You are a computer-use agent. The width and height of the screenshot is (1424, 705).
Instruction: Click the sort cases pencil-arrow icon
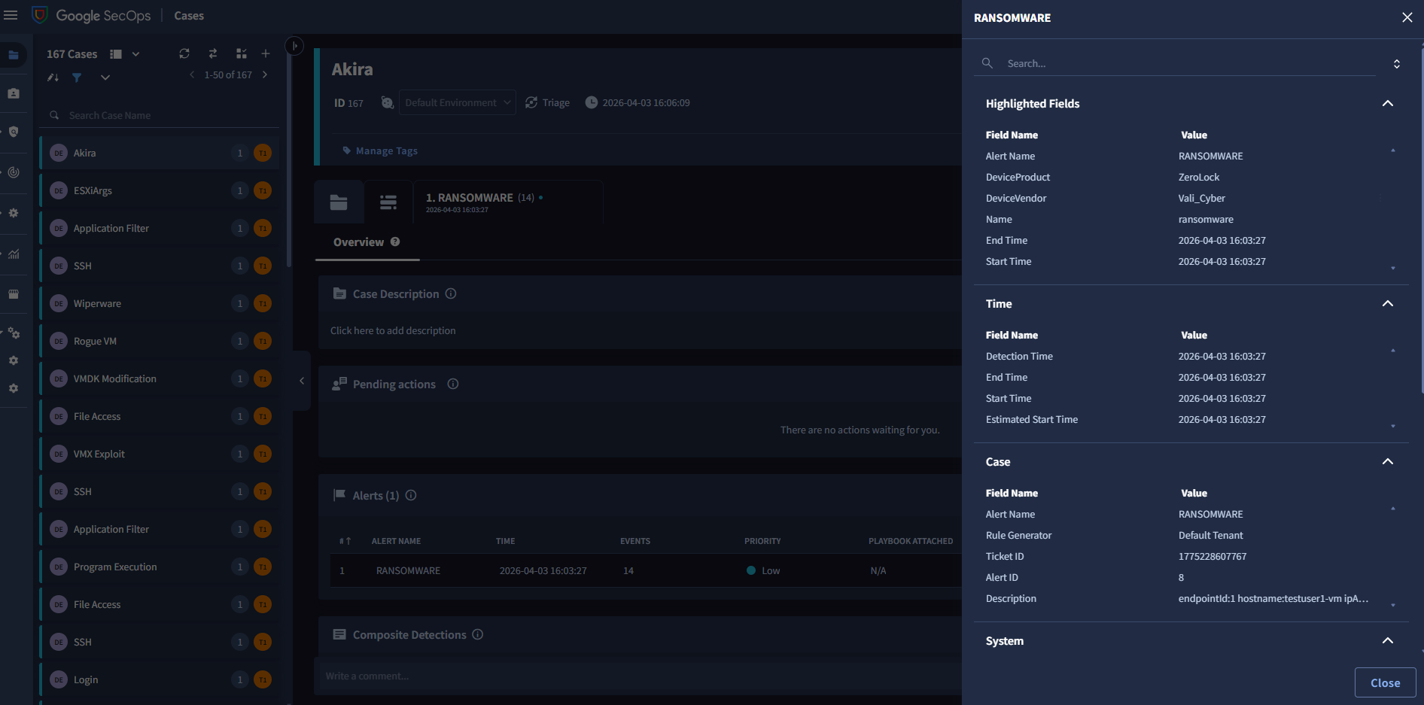click(53, 77)
